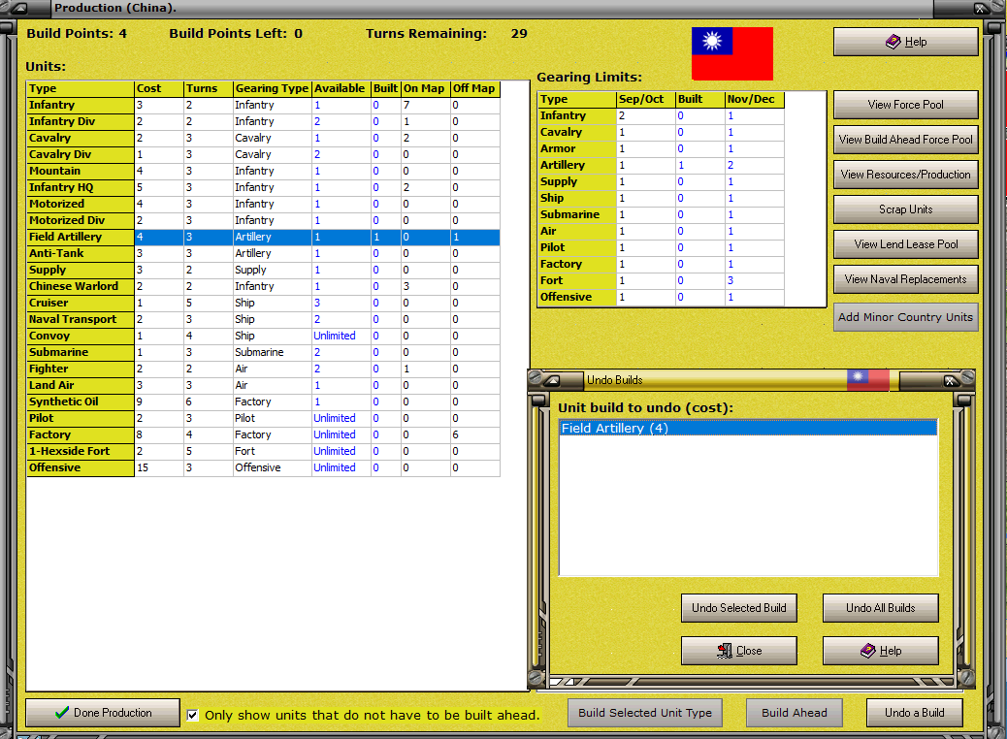Screen dimensions: 1007x739
Task: Click Build Selected Unit Type button
Action: (645, 713)
